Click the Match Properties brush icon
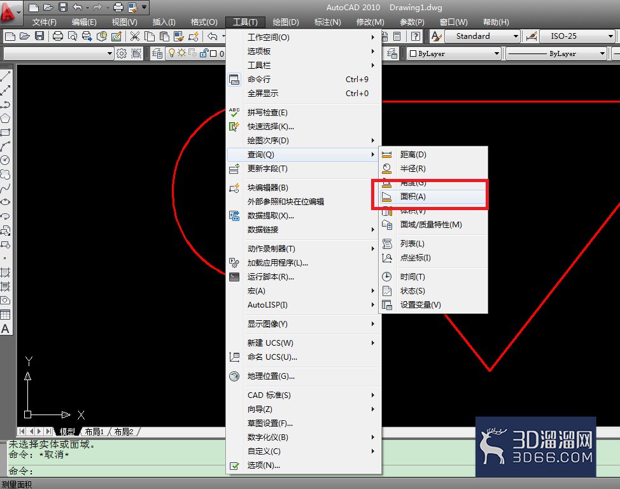Screen dimensions: 620x489 179,36
